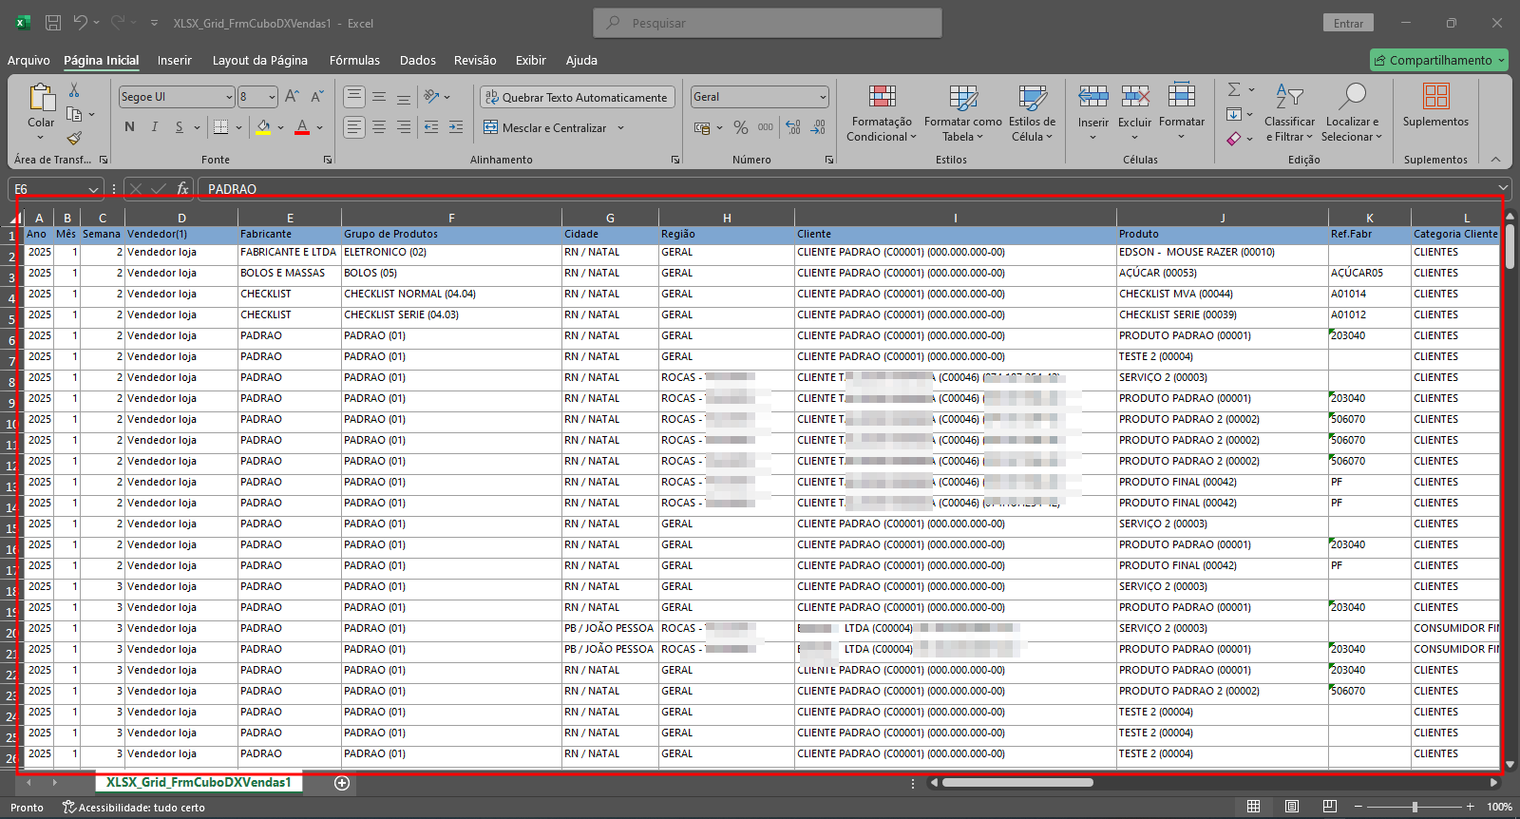Click the increase indent icon

click(x=456, y=127)
